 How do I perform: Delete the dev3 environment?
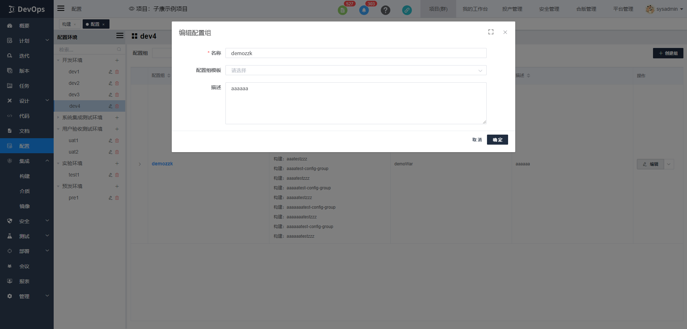[x=117, y=95]
